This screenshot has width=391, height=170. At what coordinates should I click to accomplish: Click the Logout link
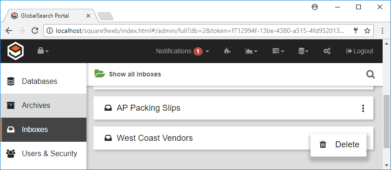(x=359, y=51)
